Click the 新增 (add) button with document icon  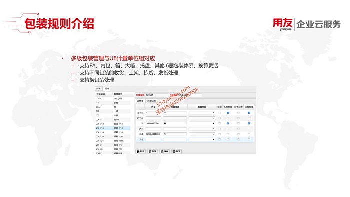pyautogui.click(x=141, y=151)
